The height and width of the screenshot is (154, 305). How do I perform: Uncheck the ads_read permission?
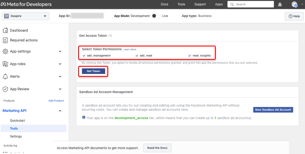tap(137, 56)
